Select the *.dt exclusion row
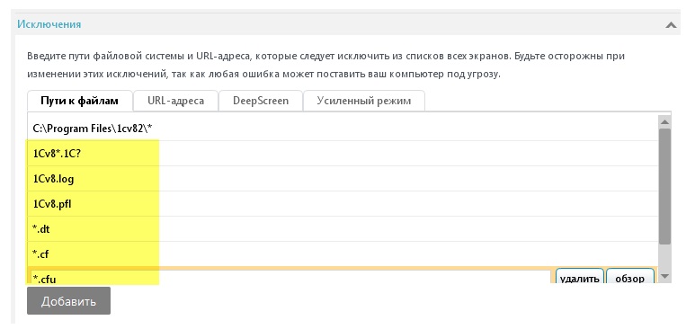 (343, 229)
